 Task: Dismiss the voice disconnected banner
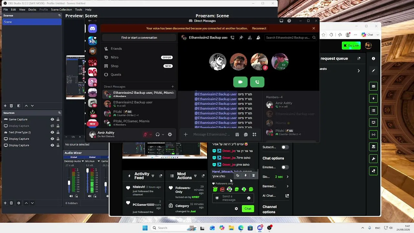click(313, 28)
